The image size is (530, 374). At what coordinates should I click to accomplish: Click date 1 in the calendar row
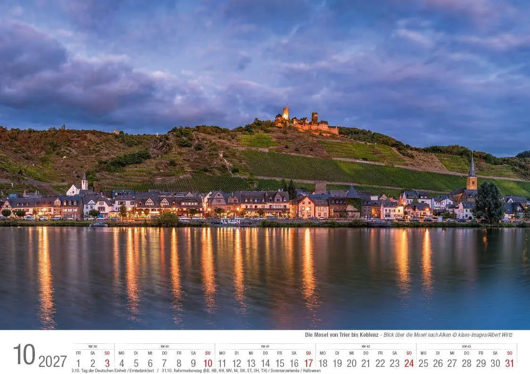(x=78, y=363)
